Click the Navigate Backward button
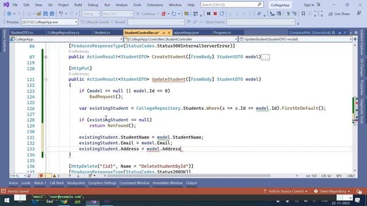 coord(9,14)
